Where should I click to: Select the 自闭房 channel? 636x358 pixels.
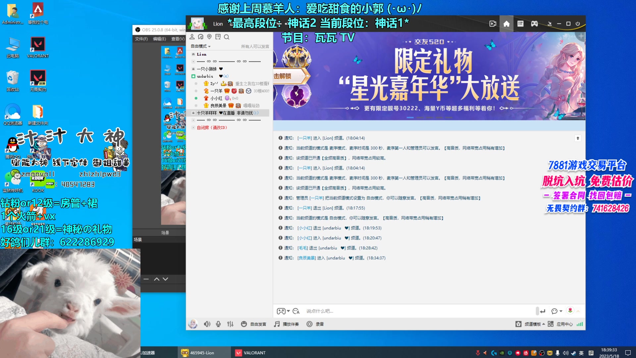tap(212, 128)
